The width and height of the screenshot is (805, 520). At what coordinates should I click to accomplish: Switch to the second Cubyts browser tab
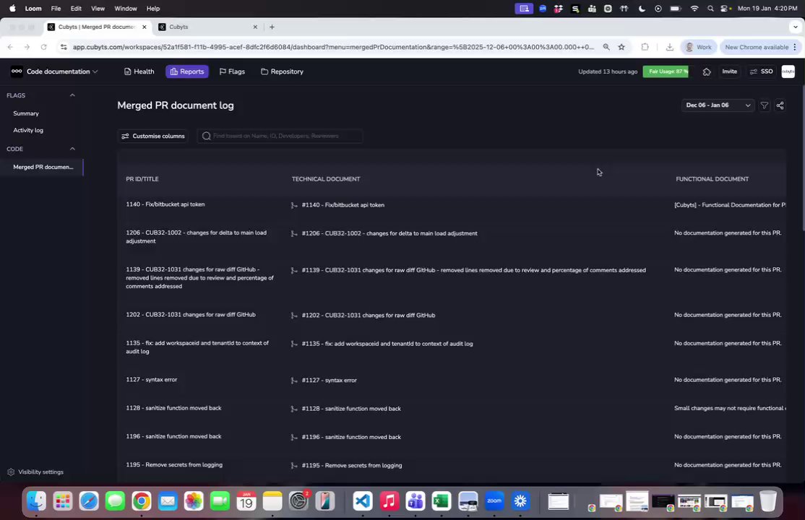(208, 27)
